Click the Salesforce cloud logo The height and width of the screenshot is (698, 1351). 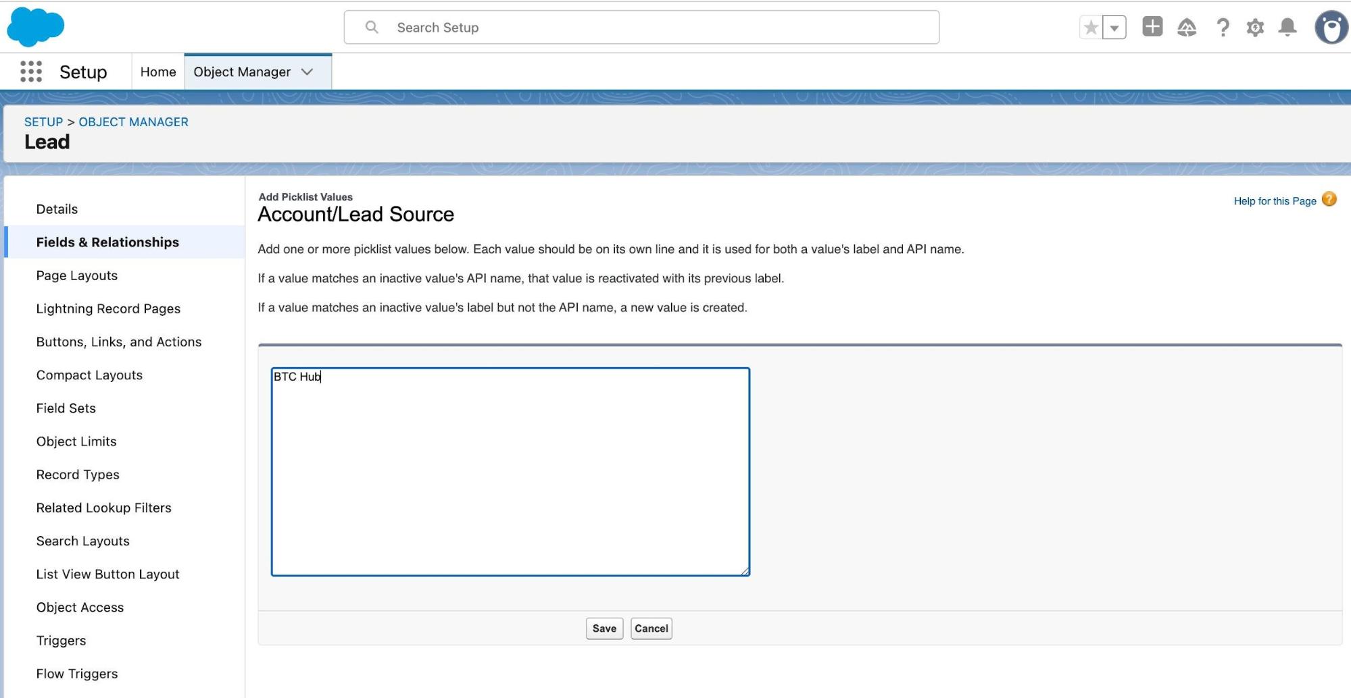point(35,27)
